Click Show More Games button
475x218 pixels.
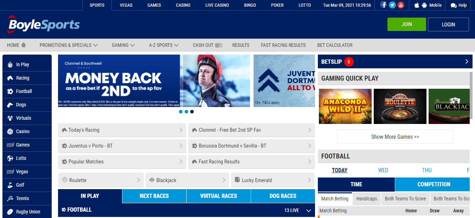(395, 137)
